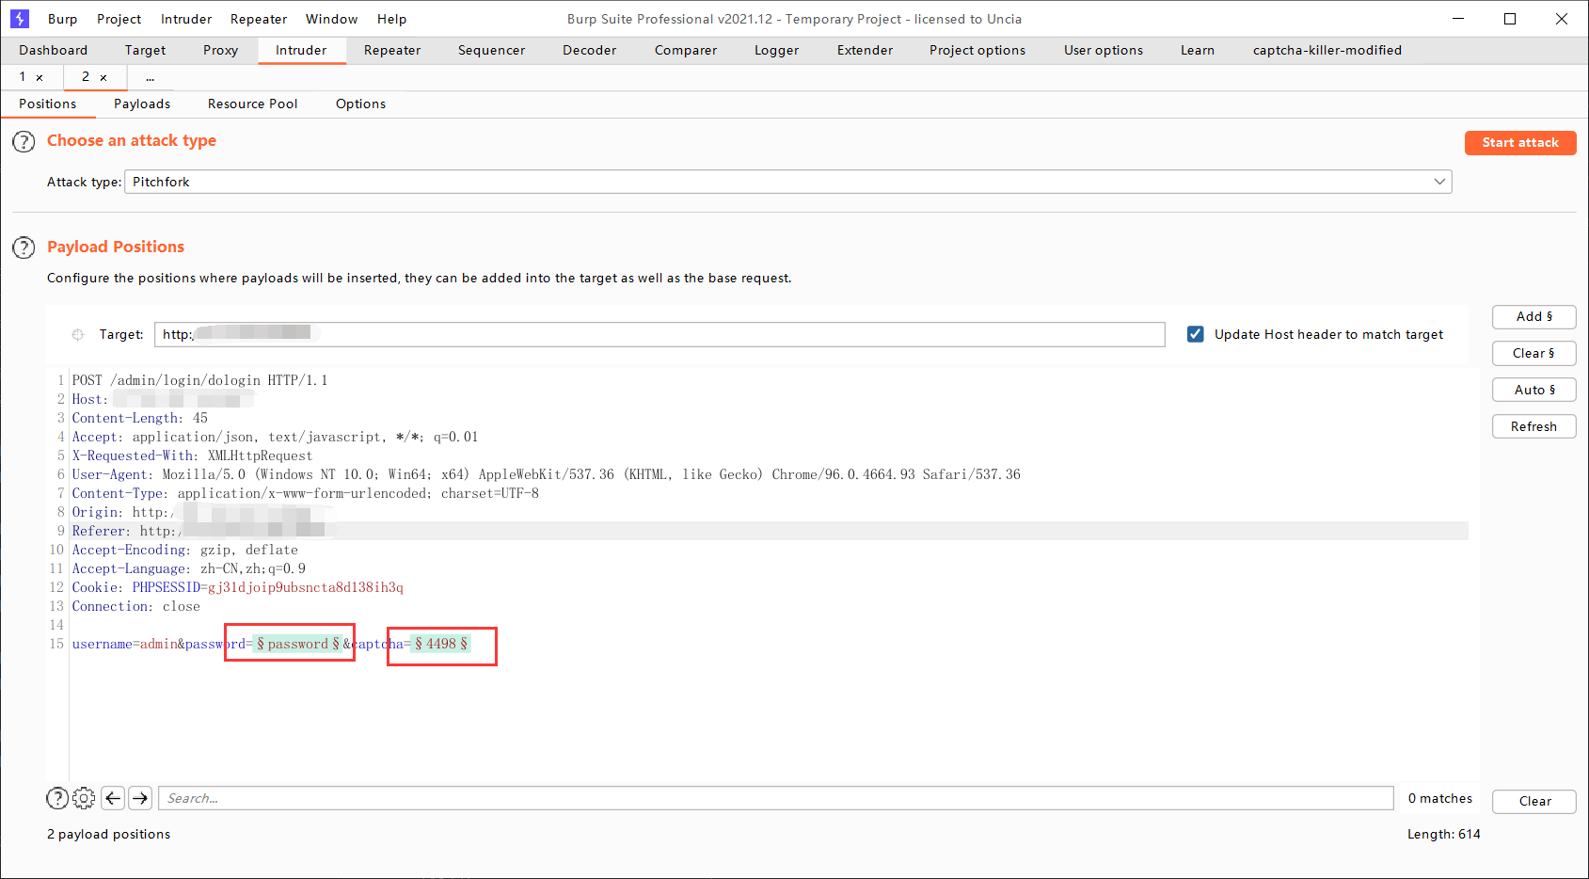Switch to the Resource Pool sub-tab
1589x879 pixels.
(253, 104)
